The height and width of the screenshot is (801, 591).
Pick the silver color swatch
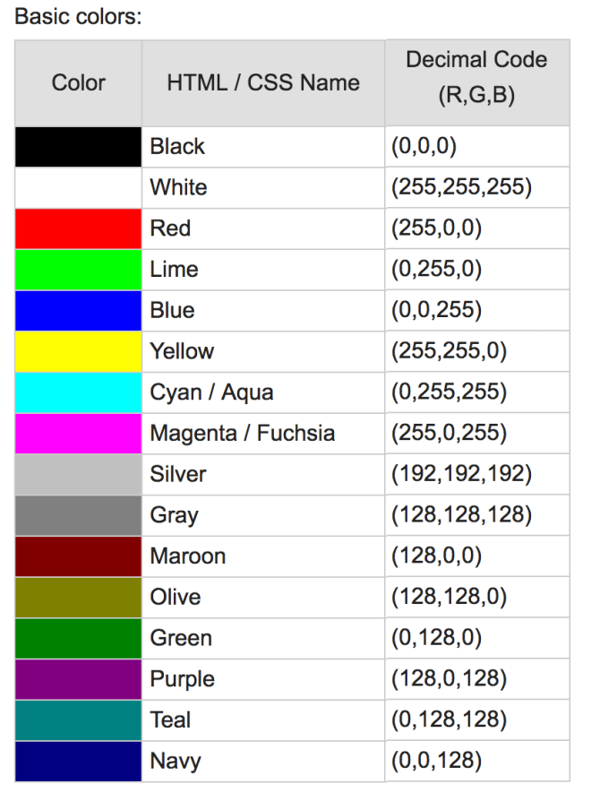pyautogui.click(x=79, y=474)
